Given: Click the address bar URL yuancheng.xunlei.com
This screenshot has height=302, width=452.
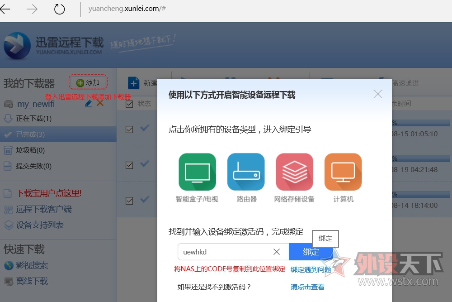Looking at the screenshot, I should [127, 9].
